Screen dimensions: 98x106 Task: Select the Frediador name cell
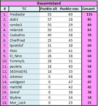[x=24, y=14]
